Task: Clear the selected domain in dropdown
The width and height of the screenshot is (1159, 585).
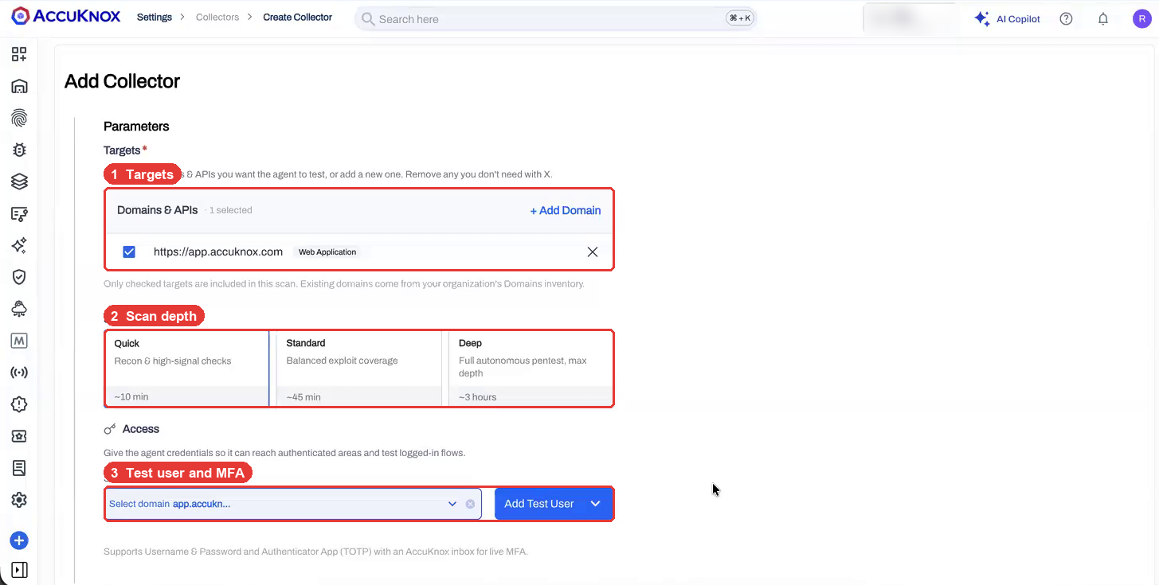Action: pos(470,504)
